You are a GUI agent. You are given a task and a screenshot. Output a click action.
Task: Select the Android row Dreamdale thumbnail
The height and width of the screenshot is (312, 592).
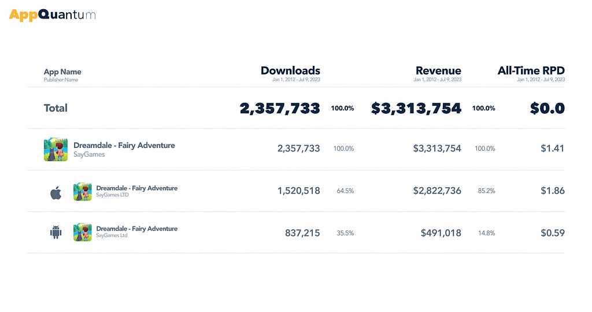point(83,232)
